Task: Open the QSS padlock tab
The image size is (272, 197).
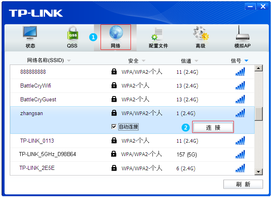Action: click(72, 32)
